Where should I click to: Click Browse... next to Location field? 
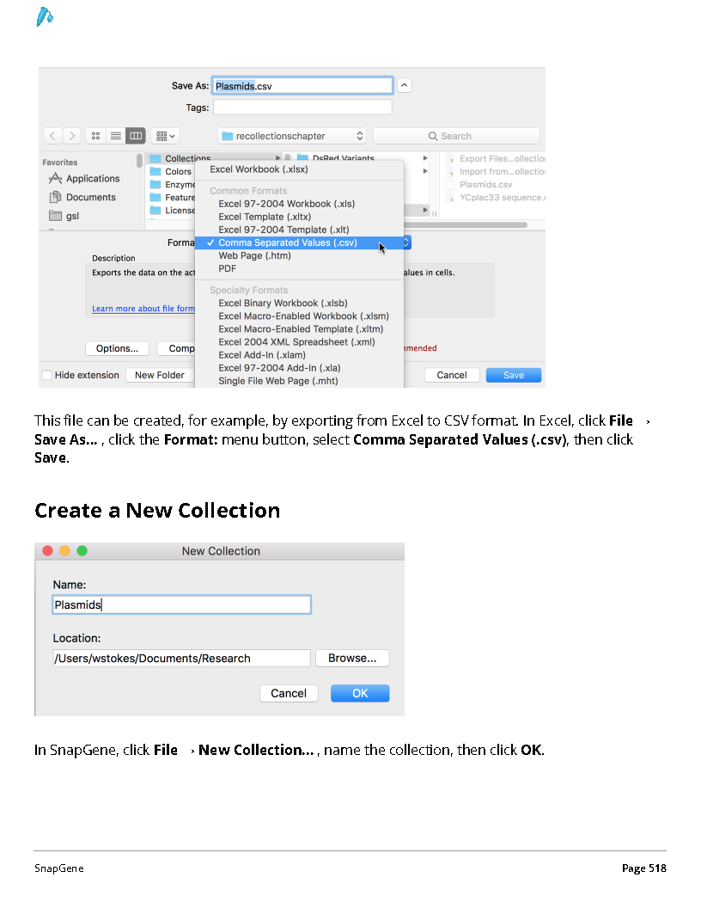[x=352, y=658]
